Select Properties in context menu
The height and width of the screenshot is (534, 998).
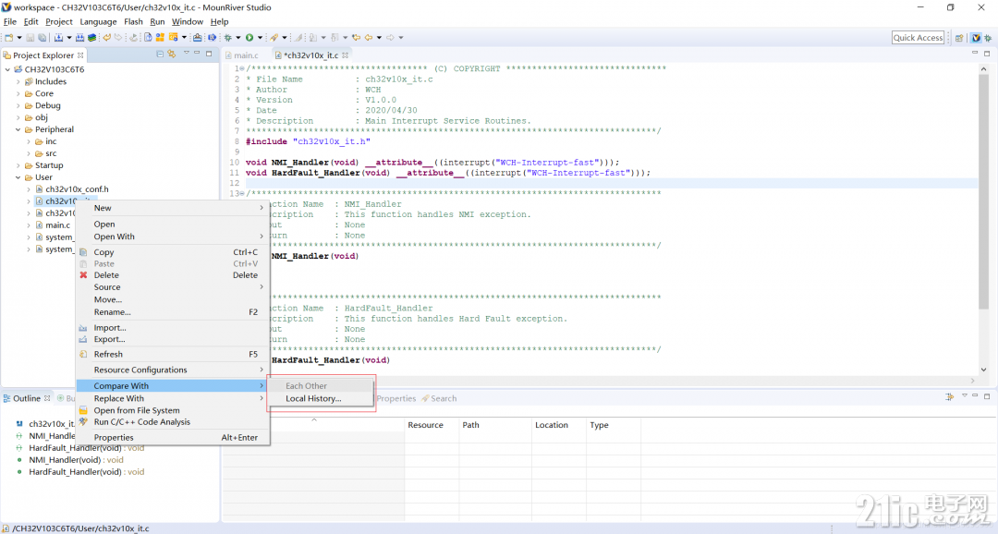click(x=173, y=437)
